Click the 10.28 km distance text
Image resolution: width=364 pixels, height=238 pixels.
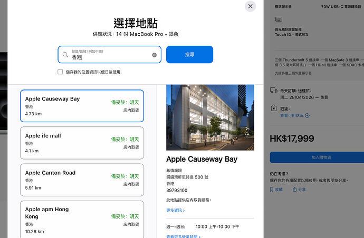click(35, 232)
